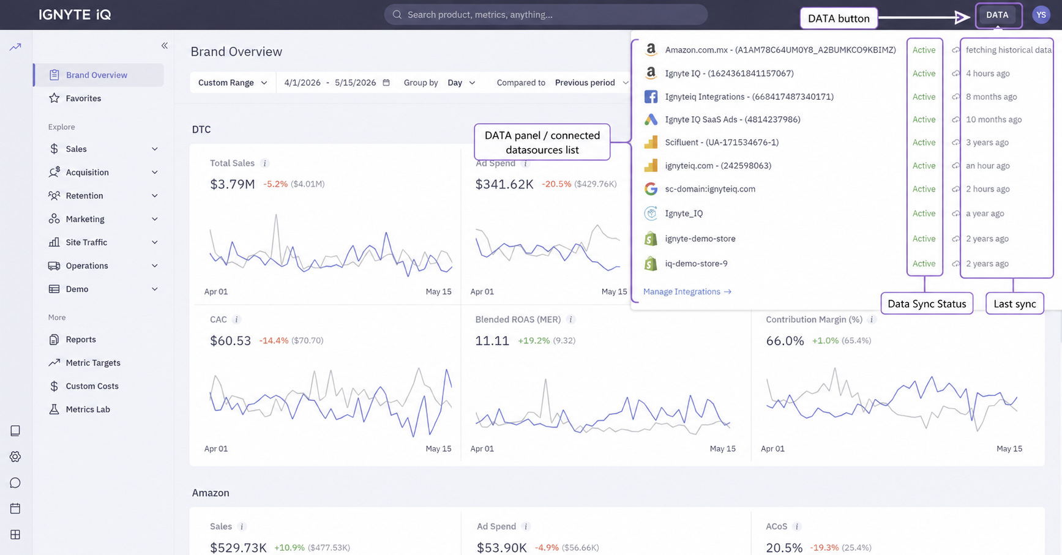Open grid icon in left rail
Viewport: 1062px width, 555px height.
[x=15, y=535]
